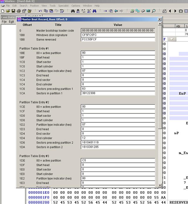Click the Windows disk signature value field

click(x=118, y=35)
